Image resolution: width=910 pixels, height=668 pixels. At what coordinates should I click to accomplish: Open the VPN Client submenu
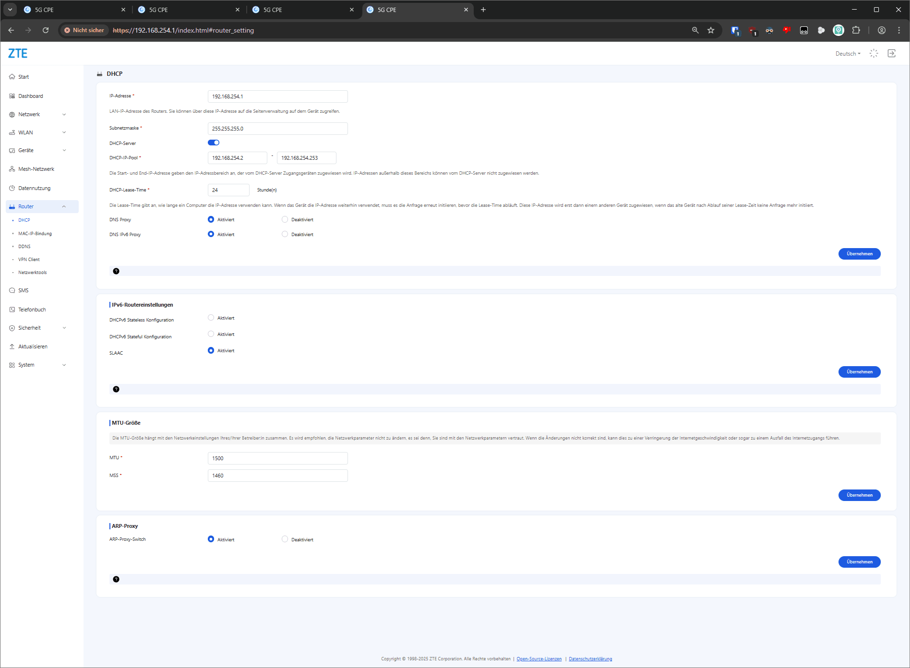pos(29,260)
